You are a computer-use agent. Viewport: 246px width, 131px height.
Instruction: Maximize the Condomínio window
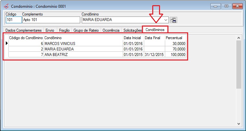pyautogui.click(x=226, y=6)
